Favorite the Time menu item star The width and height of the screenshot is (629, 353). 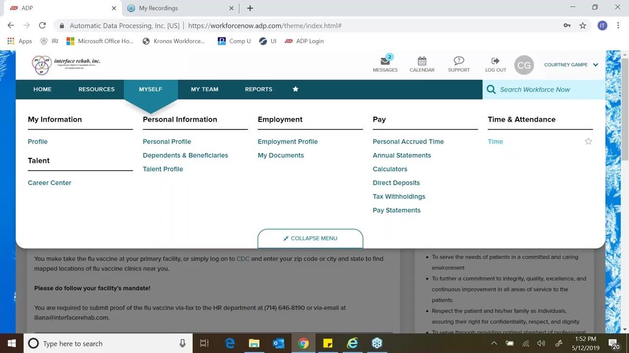tap(588, 141)
